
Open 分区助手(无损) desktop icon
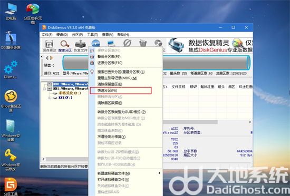(x=33, y=14)
